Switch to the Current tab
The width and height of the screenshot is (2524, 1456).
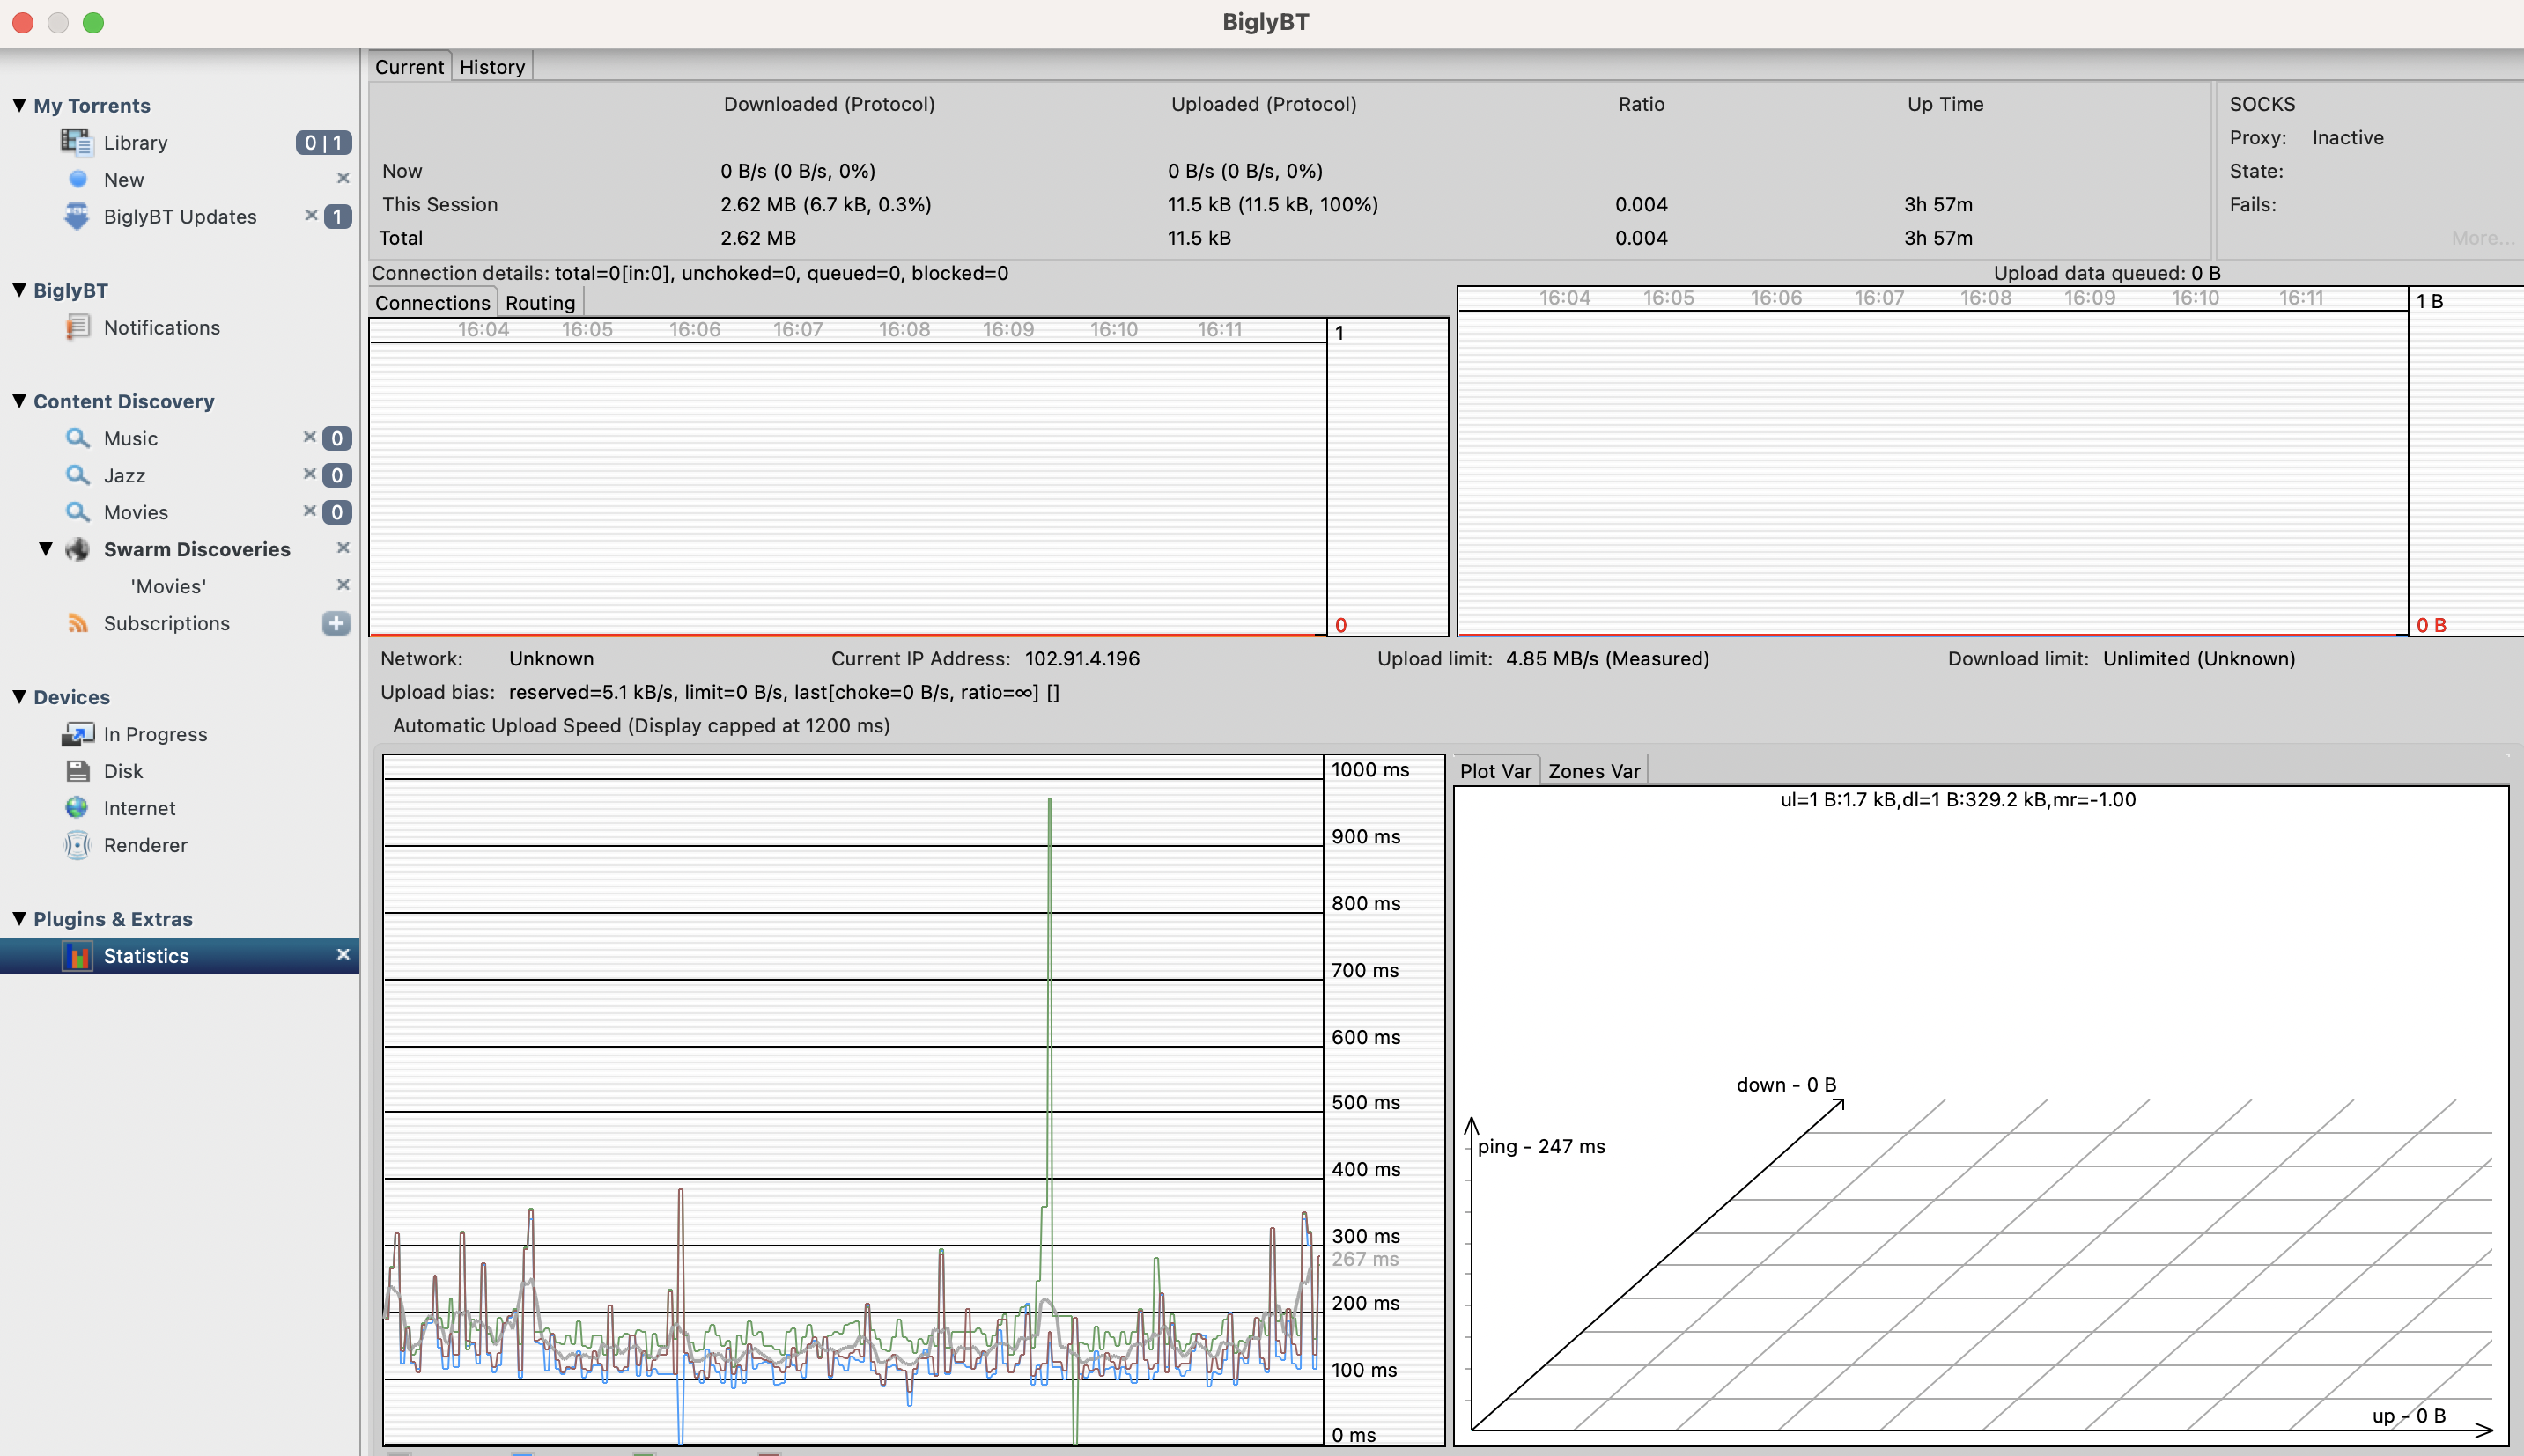410,67
